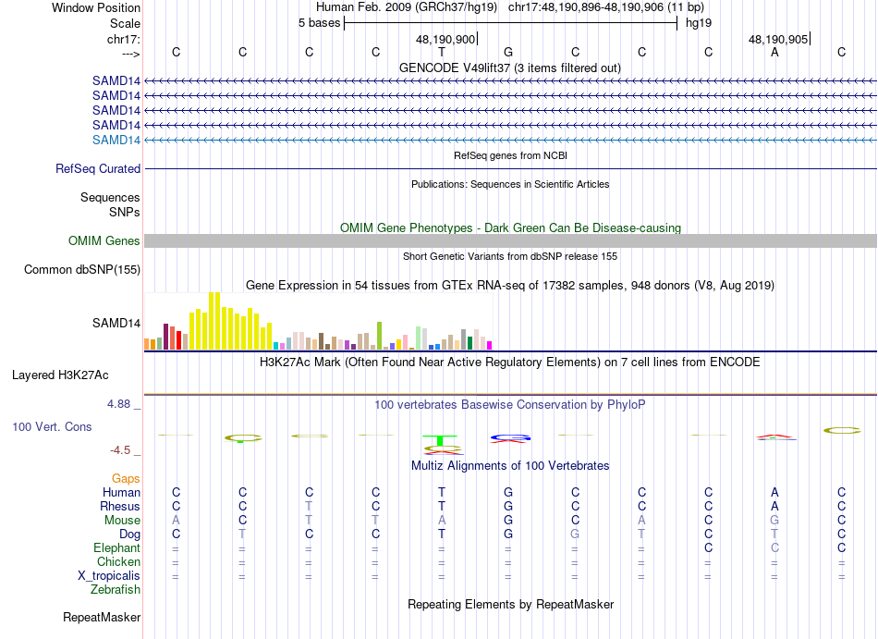This screenshot has width=878, height=639.
Task: Click the chr17:48,190,896-48,190,906 (11 bp) coordinates text
Action: pos(606,7)
